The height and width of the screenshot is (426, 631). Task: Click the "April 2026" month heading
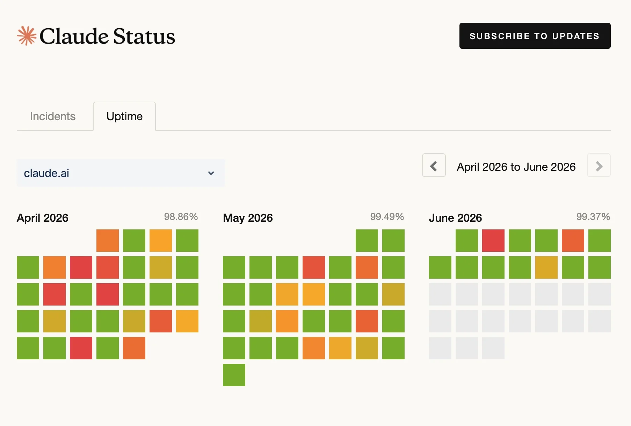[43, 218]
